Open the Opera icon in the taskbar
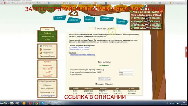Image resolution: width=188 pixels, height=106 pixels. 30,103
